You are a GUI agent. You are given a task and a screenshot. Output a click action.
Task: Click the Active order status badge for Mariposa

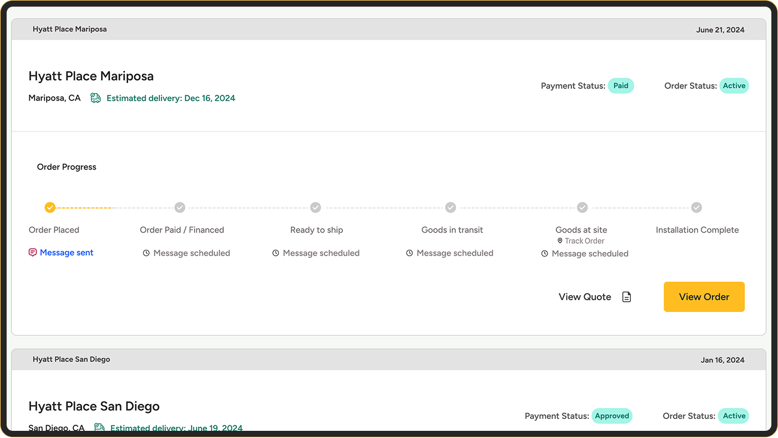pyautogui.click(x=734, y=85)
